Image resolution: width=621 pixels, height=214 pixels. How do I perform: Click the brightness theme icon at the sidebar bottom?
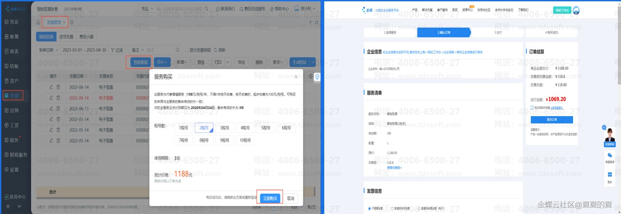coord(8,206)
